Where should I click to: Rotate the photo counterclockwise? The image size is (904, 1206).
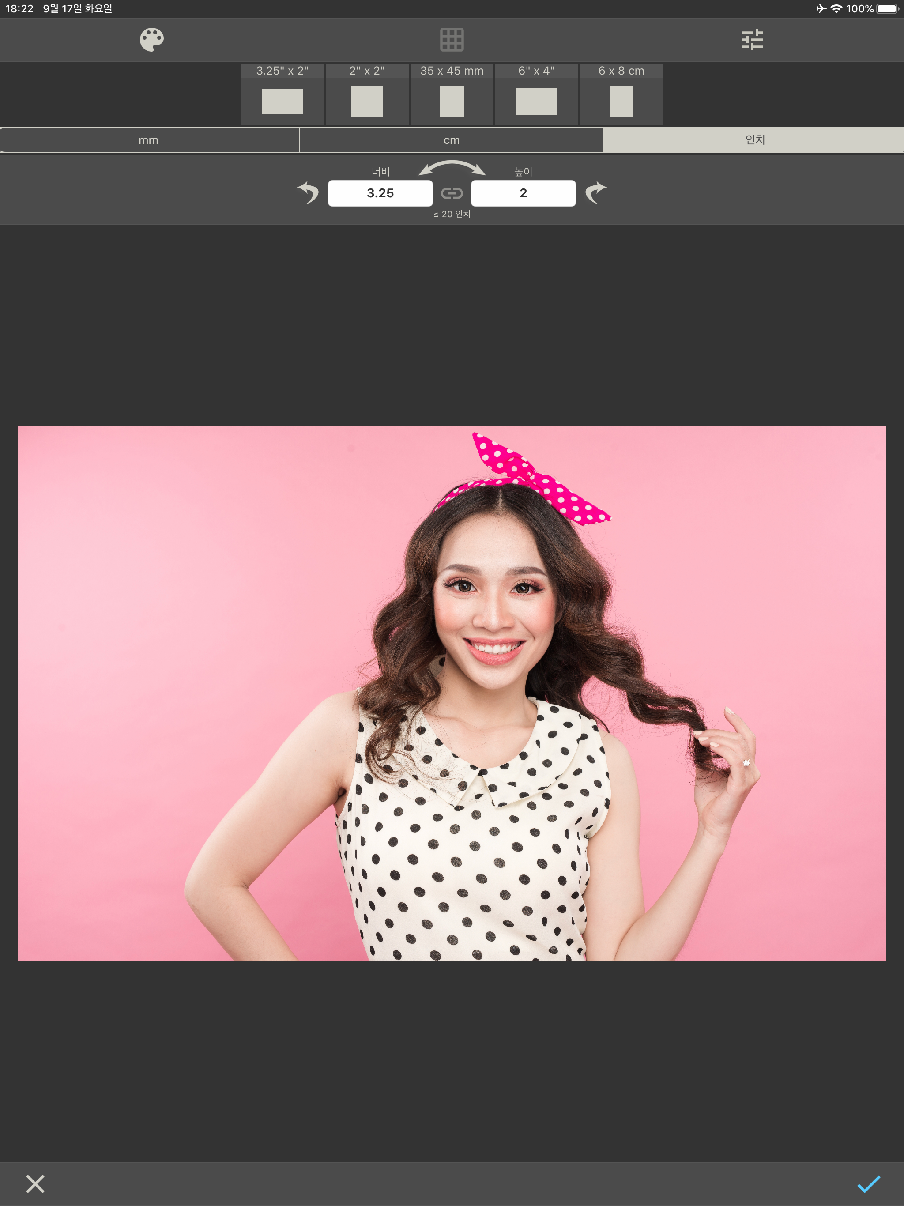tap(309, 192)
